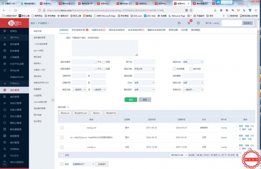This screenshot has width=261, height=169.
Task: Select the maolg.cn row checkbox
Action: click(x=62, y=147)
